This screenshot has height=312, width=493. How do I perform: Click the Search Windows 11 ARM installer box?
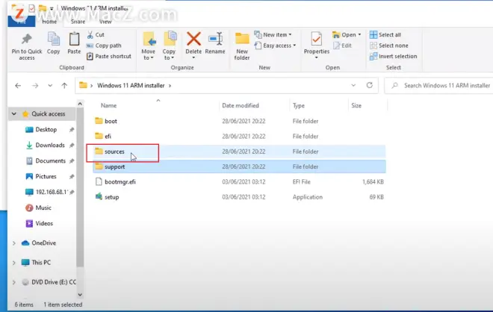click(x=440, y=85)
